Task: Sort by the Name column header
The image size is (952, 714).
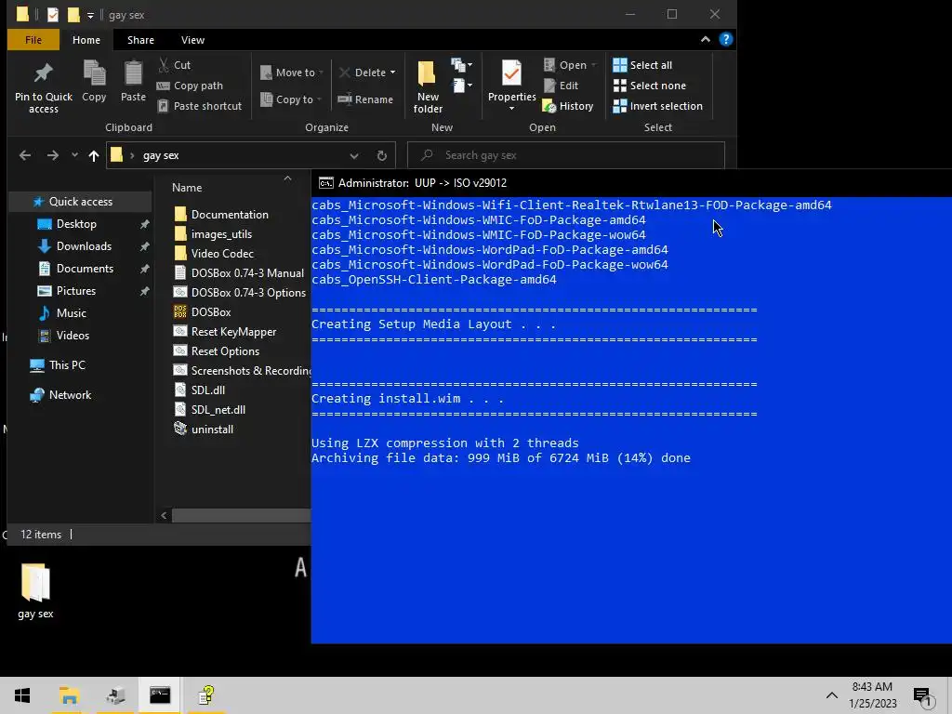Action: [187, 188]
